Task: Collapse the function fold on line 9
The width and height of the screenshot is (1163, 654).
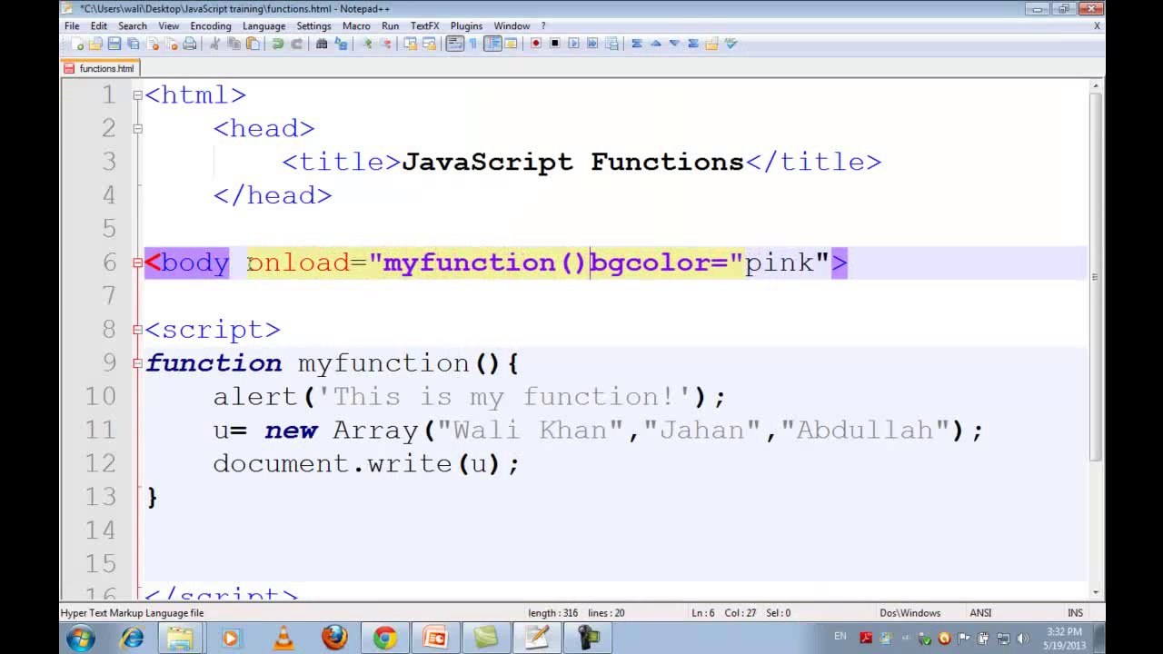Action: click(x=138, y=363)
